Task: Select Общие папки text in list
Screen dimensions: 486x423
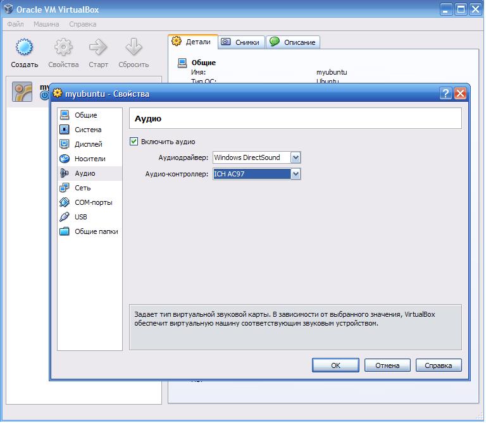Action: 96,231
